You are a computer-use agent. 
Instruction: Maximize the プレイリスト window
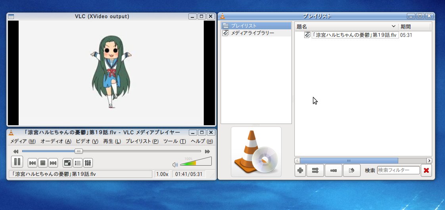coord(420,16)
